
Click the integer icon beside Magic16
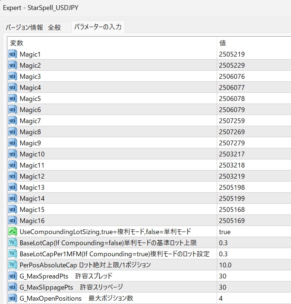pos(13,220)
